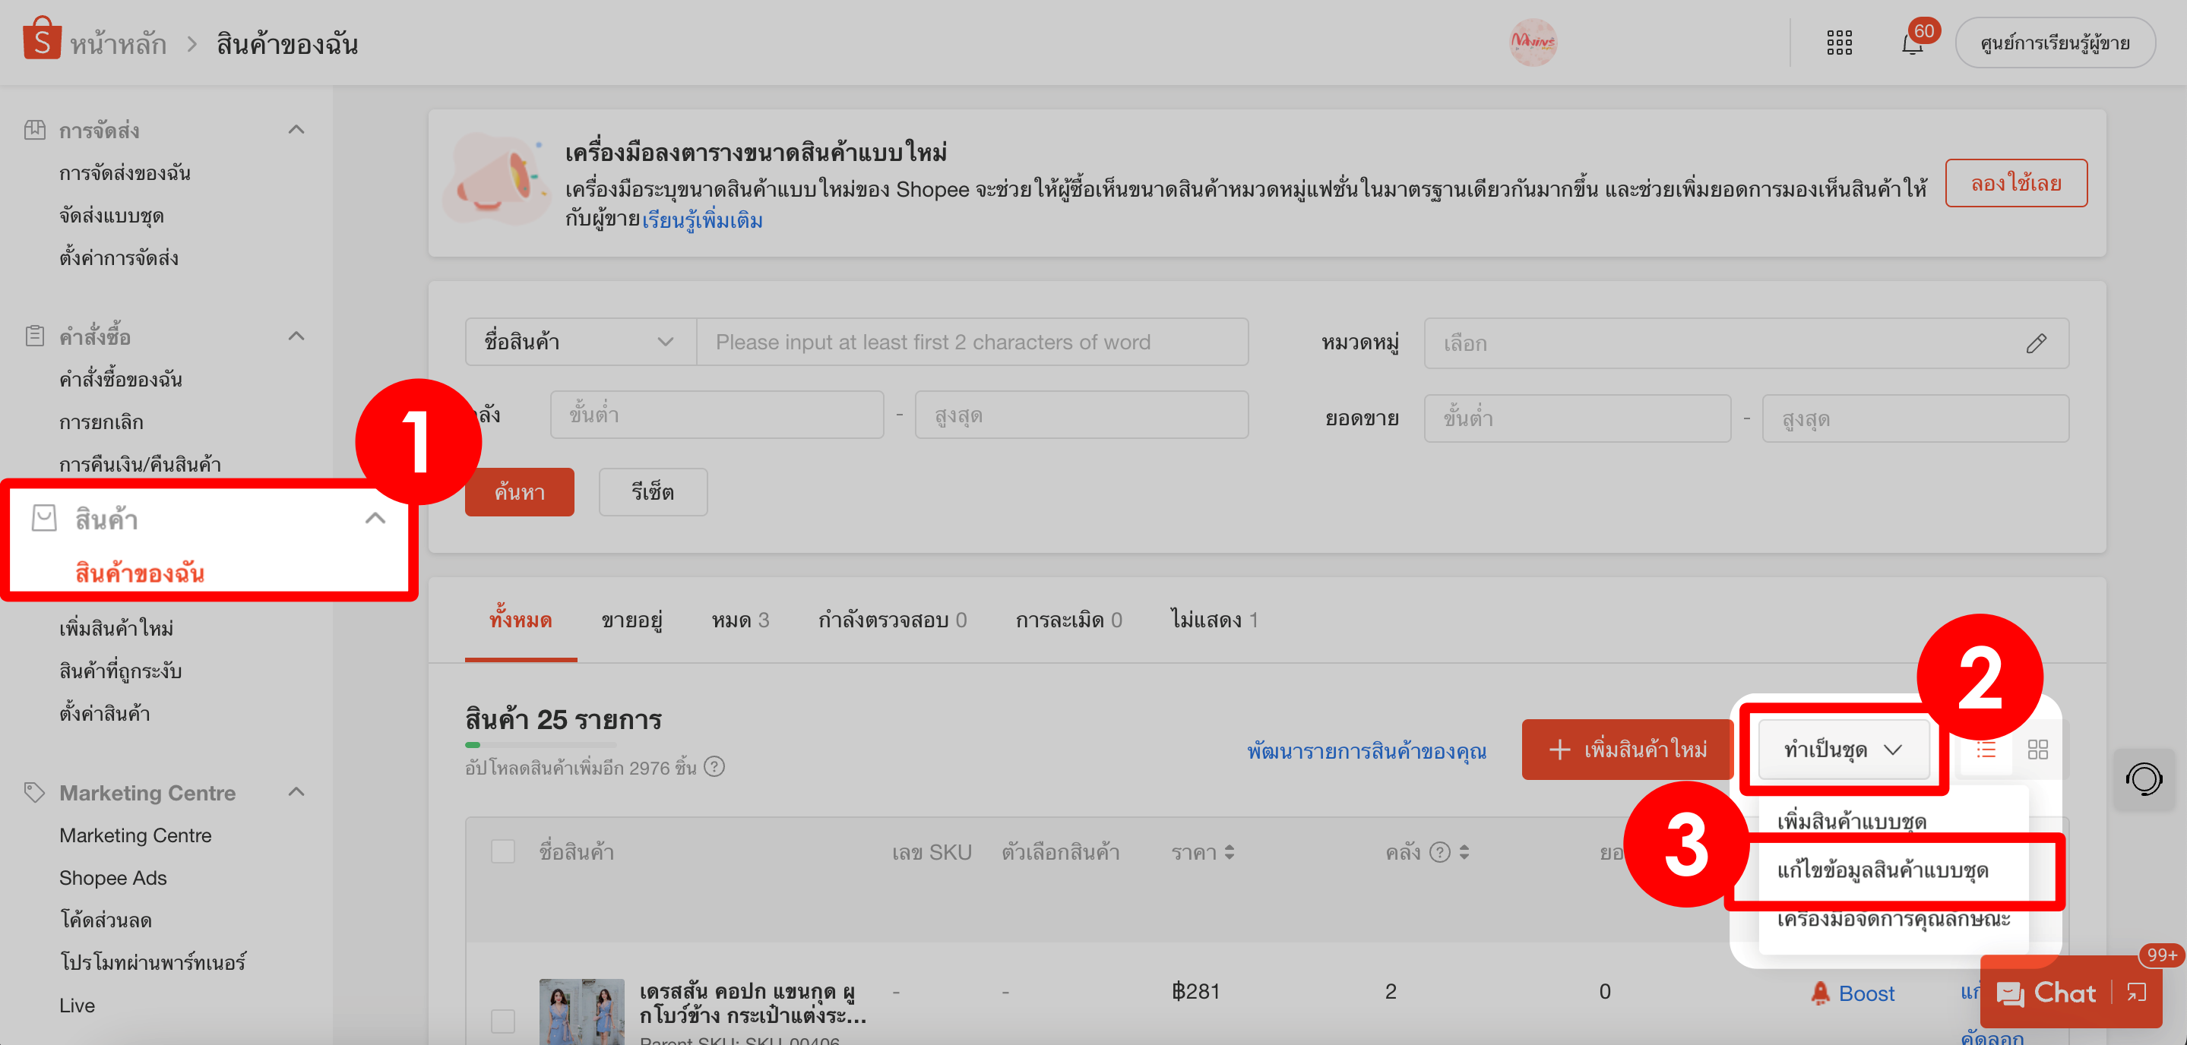Image resolution: width=2187 pixels, height=1045 pixels.
Task: Open the profile avatar in the top bar
Action: [x=1533, y=42]
